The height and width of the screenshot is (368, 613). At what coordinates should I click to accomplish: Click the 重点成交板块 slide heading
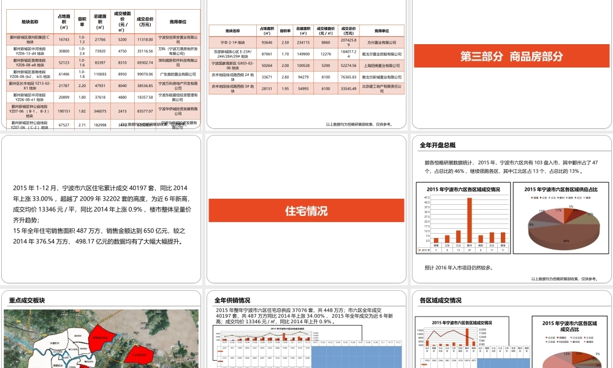27,301
